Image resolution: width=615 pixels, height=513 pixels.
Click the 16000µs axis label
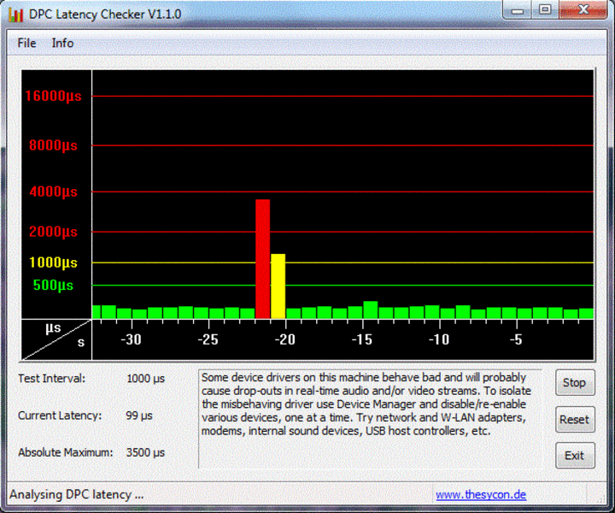tap(53, 96)
